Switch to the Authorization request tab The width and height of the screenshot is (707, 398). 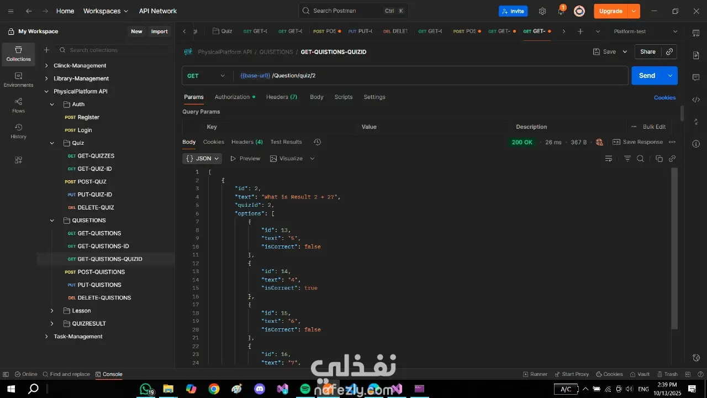(235, 97)
